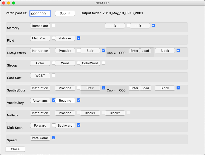Click the Participant ID input field
Image resolution: width=205 pixels, height=155 pixels.
coord(40,13)
